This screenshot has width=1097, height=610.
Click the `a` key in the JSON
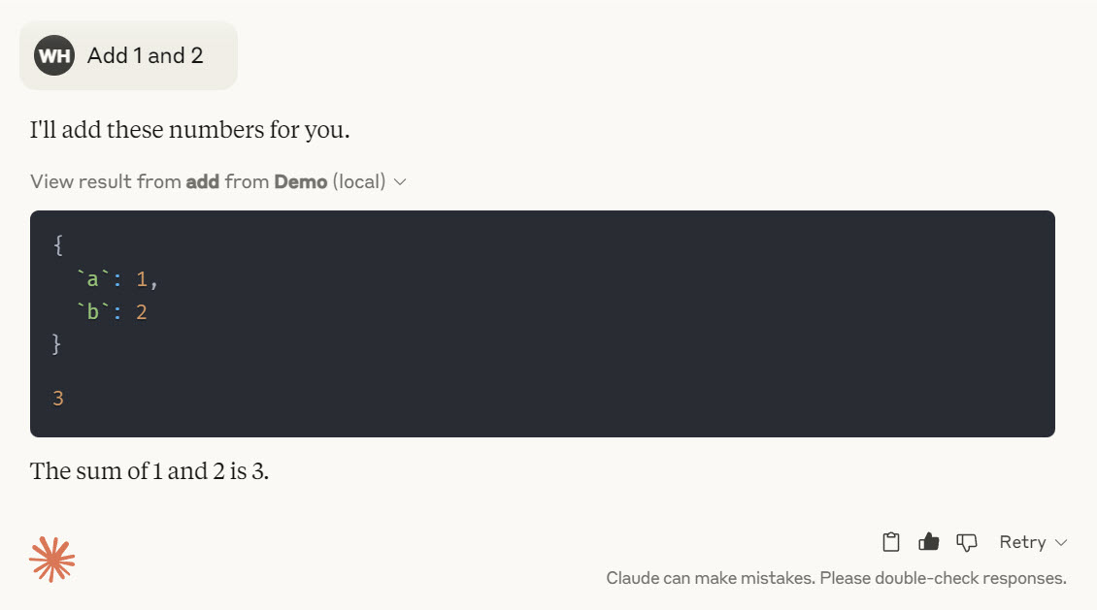[92, 278]
